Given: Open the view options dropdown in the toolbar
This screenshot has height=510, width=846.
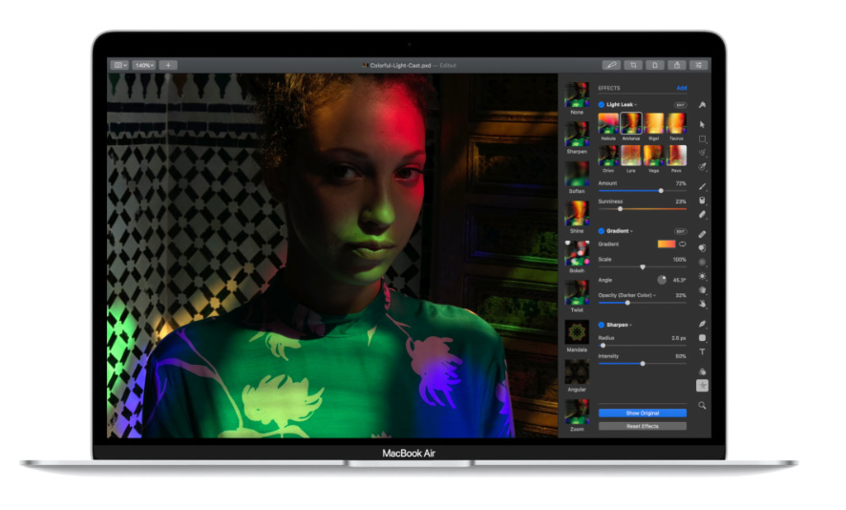Looking at the screenshot, I should point(119,65).
